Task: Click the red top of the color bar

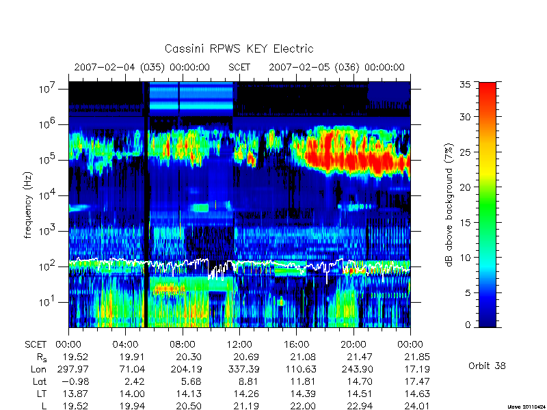Action: tap(488, 91)
